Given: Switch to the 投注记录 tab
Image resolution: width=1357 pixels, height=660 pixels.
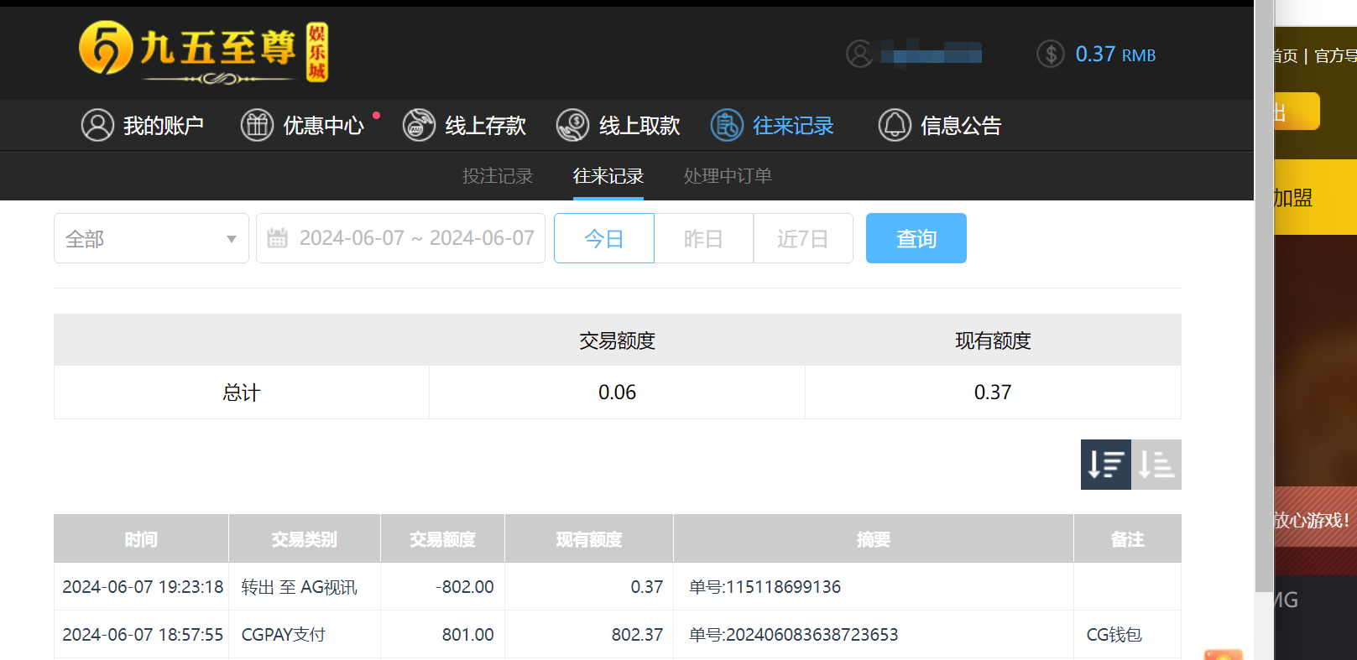Looking at the screenshot, I should (x=498, y=176).
